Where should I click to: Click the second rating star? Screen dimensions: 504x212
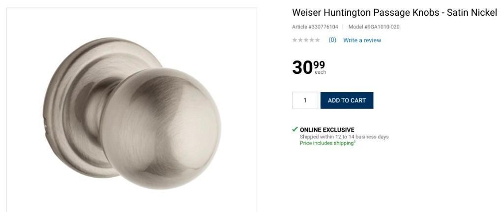300,40
